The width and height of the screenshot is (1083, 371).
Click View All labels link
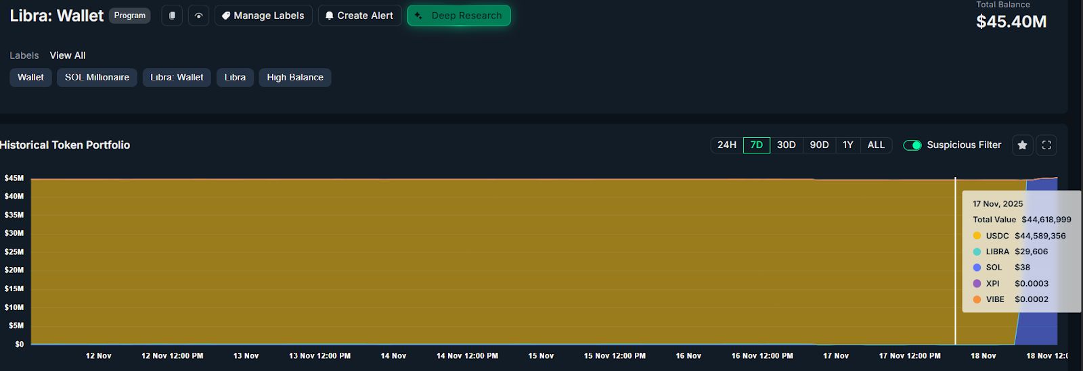(68, 55)
